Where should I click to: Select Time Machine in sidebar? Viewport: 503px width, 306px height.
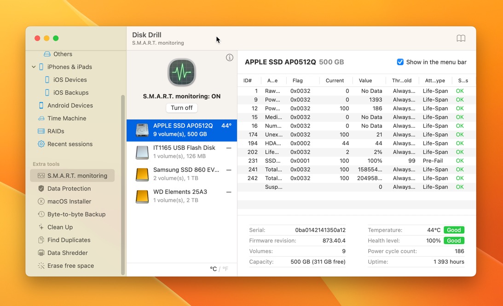(x=67, y=118)
